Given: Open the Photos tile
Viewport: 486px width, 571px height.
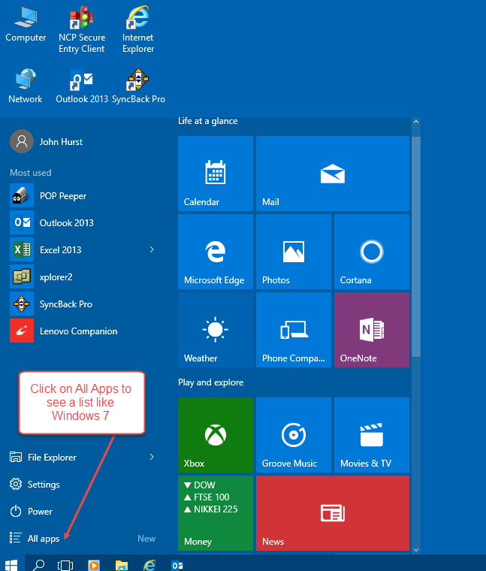Looking at the screenshot, I should [x=294, y=252].
